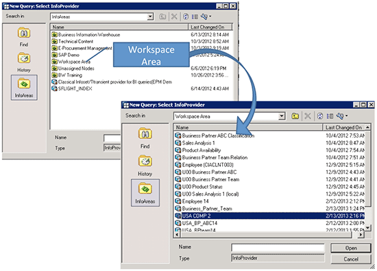Viewport: 377px width, 271px height.
Task: Click the Find icon in front dialog sidebar
Action: point(145,138)
